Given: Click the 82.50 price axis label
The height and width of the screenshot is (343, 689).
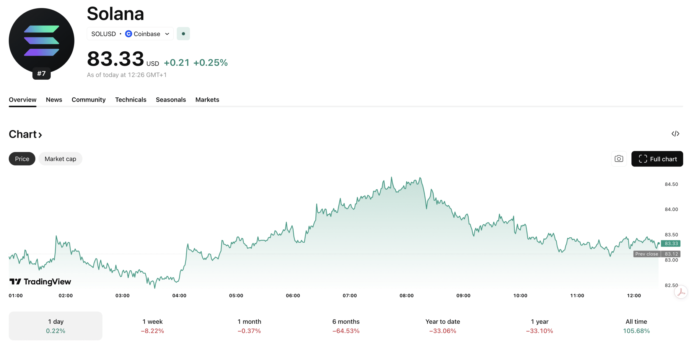Looking at the screenshot, I should 671,285.
